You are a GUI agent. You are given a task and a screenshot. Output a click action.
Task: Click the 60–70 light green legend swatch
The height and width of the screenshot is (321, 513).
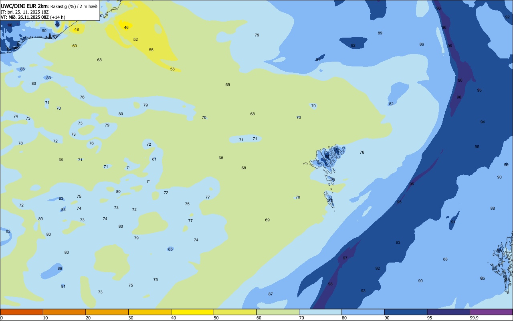coord(278,312)
